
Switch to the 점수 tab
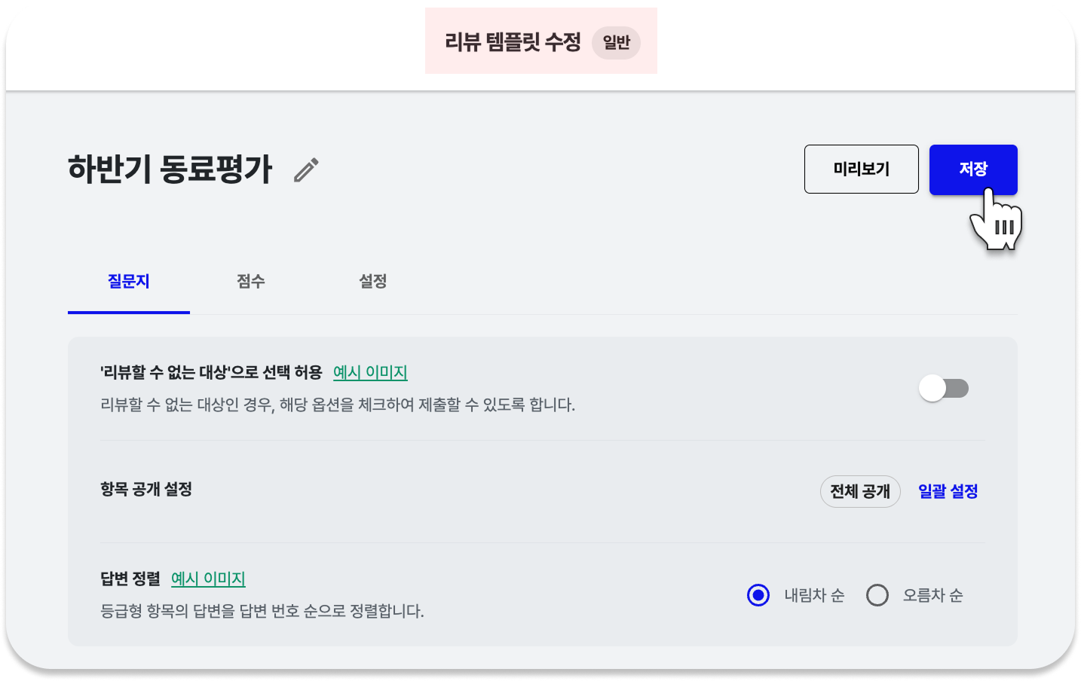click(251, 282)
